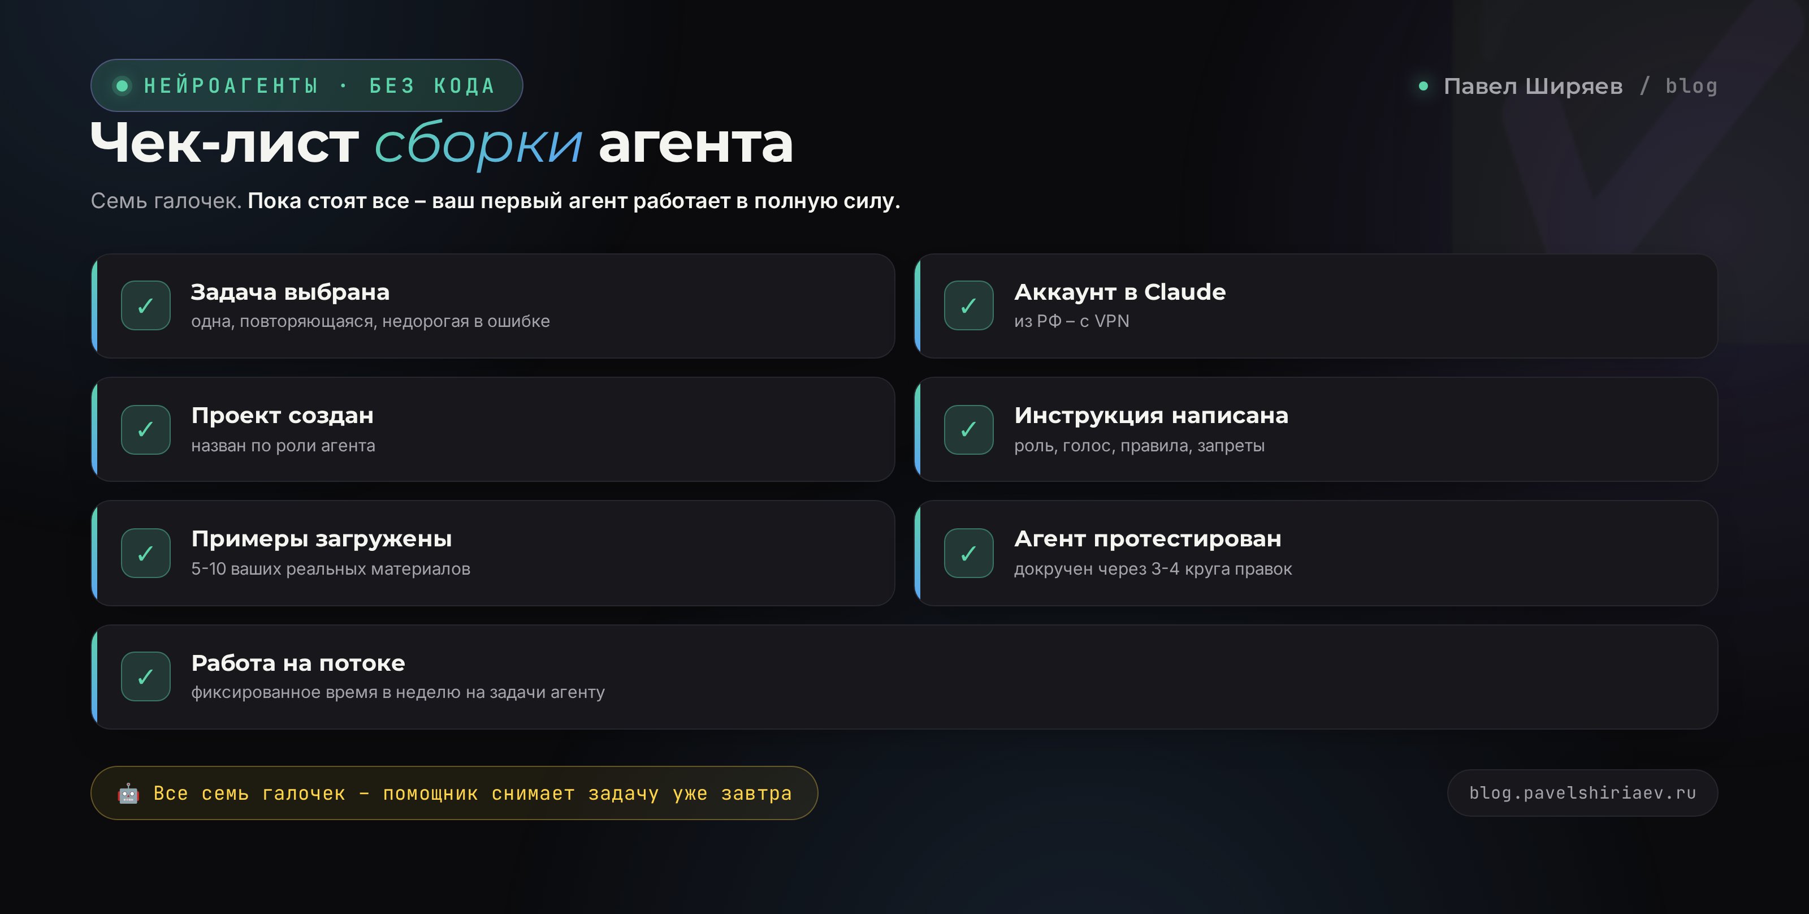Click the 'назван по роли агента' text

point(283,446)
